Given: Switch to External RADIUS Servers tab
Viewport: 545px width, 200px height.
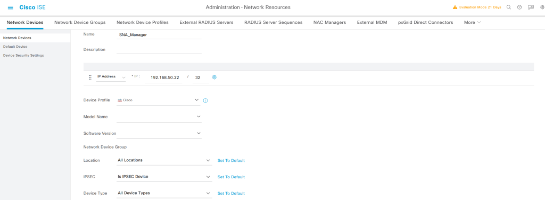Looking at the screenshot, I should point(207,22).
